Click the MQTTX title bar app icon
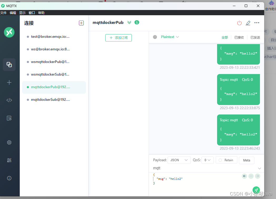Image resolution: width=276 pixels, height=199 pixels. click(3, 6)
